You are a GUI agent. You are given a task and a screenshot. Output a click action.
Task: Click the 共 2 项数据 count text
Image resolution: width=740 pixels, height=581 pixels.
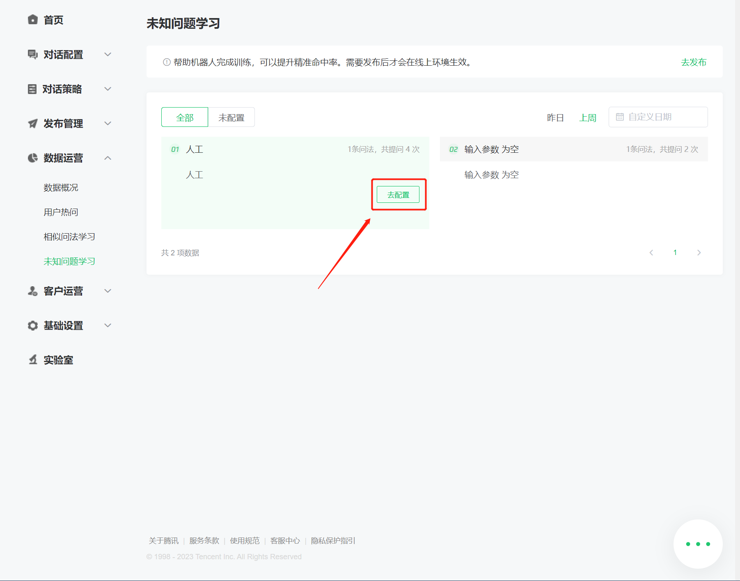tap(180, 253)
